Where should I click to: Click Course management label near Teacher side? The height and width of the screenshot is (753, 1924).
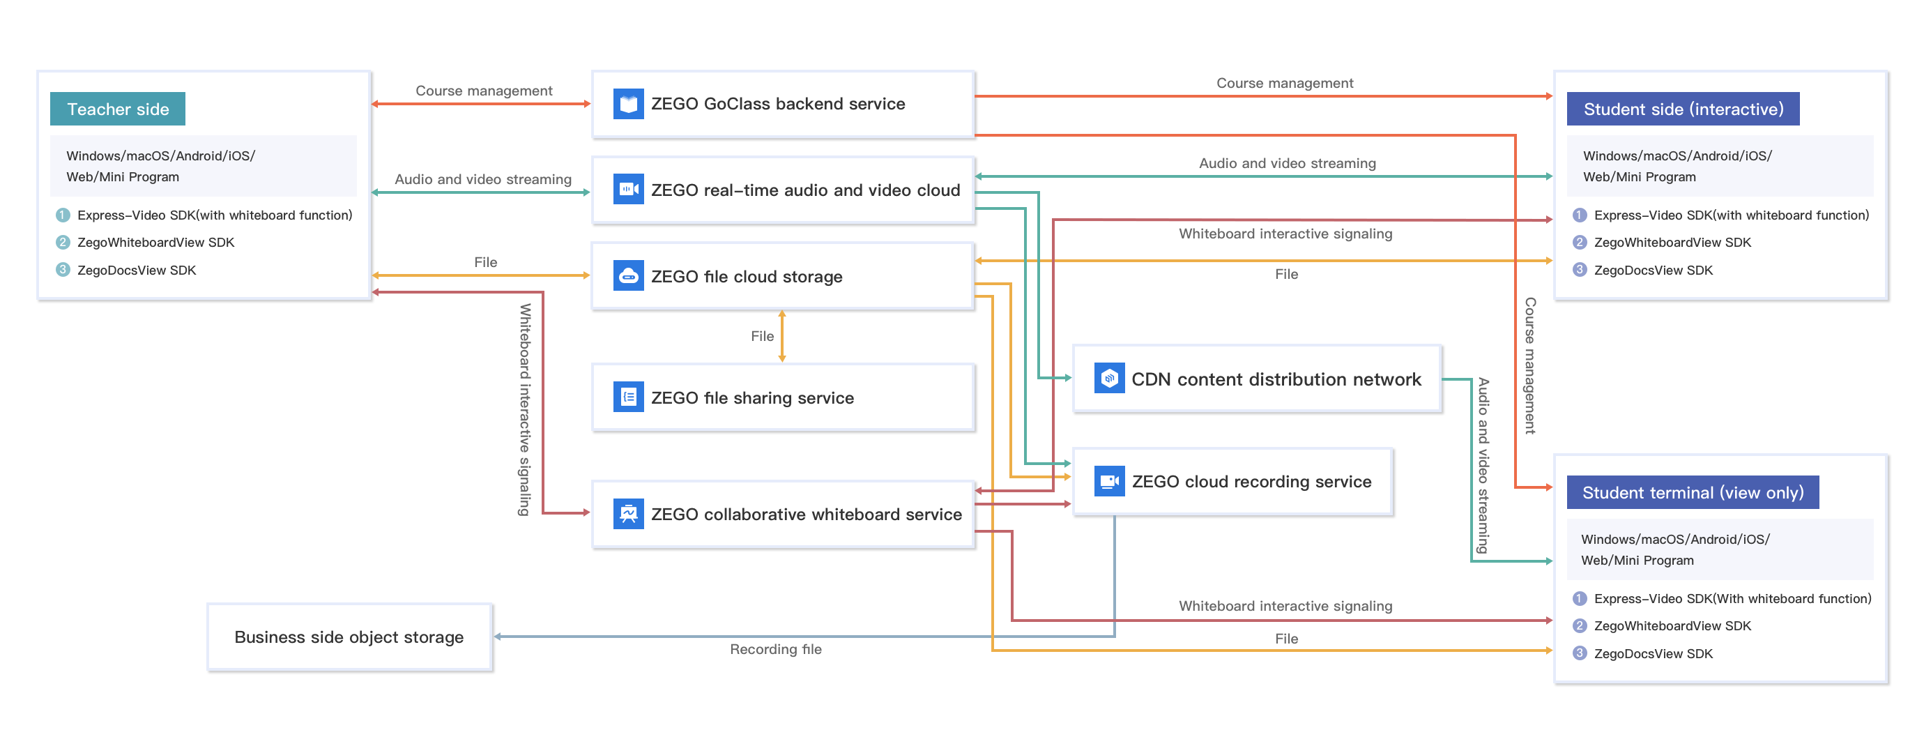(x=484, y=91)
